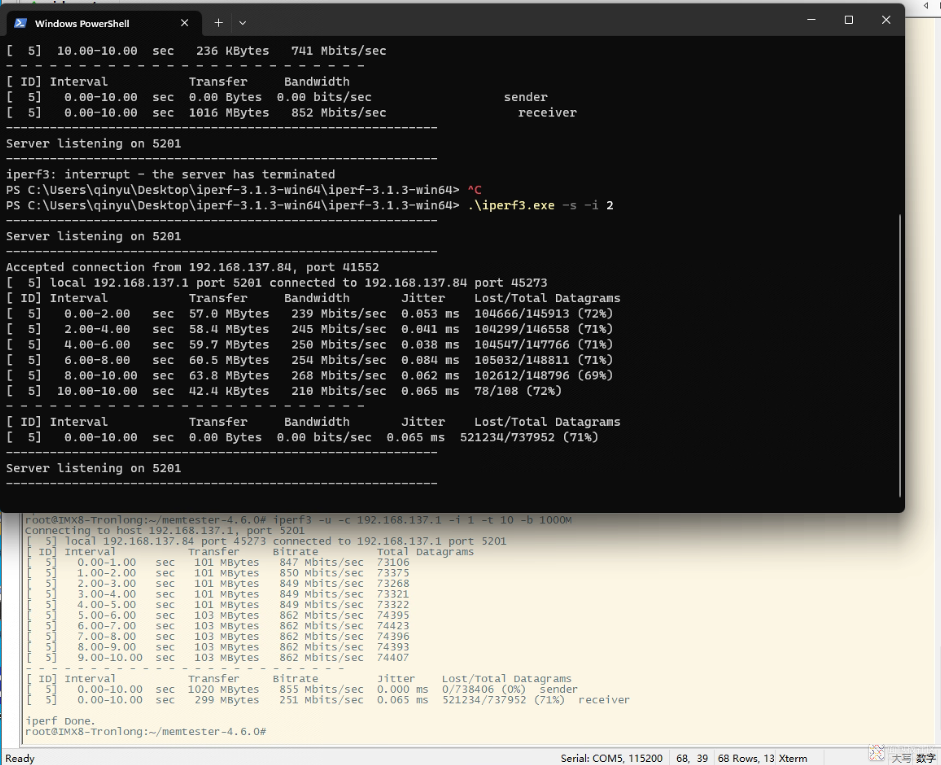Click the final "root@IMX8-Tronlong" prompt line
941x765 pixels.
coord(145,732)
